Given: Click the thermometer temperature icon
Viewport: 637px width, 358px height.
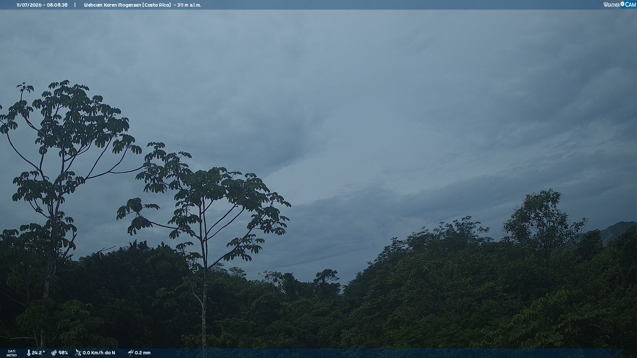Looking at the screenshot, I should click(29, 353).
